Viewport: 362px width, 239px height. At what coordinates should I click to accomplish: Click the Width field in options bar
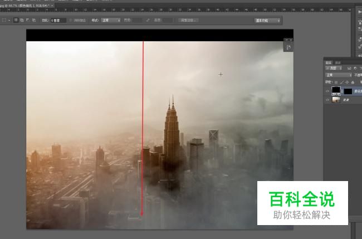[x=137, y=20]
